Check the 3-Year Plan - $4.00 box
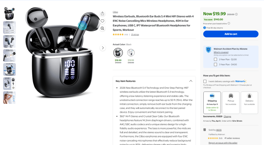264x145 pixels. point(215,65)
